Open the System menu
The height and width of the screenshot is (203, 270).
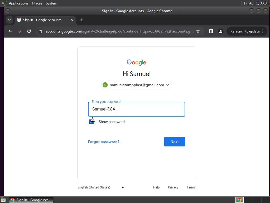(x=51, y=3)
